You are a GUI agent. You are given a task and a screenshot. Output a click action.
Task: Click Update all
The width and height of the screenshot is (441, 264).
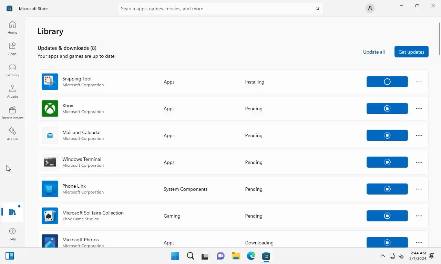click(374, 52)
